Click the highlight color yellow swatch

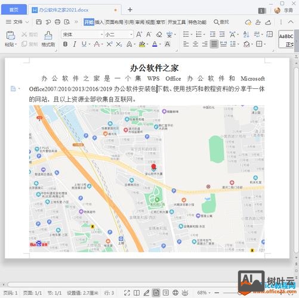tap(142, 44)
